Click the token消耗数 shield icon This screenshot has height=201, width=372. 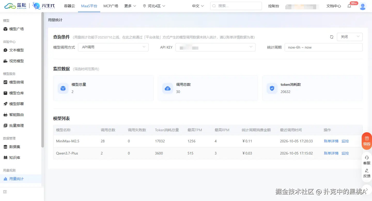point(272,88)
